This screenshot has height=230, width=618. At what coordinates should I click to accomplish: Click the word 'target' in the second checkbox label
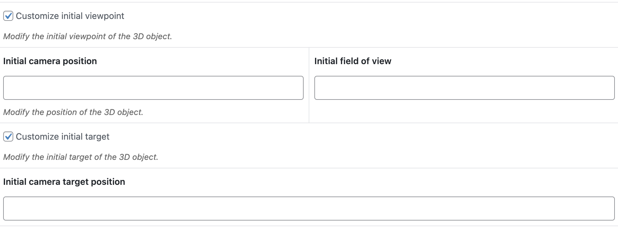97,136
